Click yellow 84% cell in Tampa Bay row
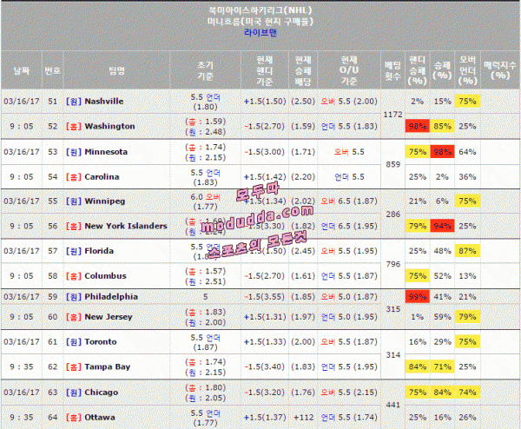 click(418, 366)
